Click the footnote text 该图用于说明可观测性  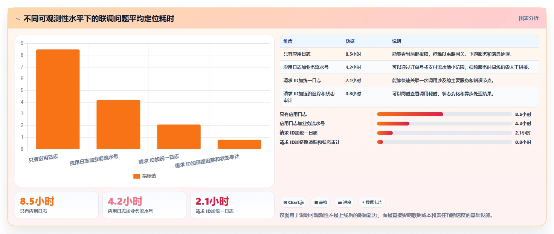pyautogui.click(x=386, y=216)
